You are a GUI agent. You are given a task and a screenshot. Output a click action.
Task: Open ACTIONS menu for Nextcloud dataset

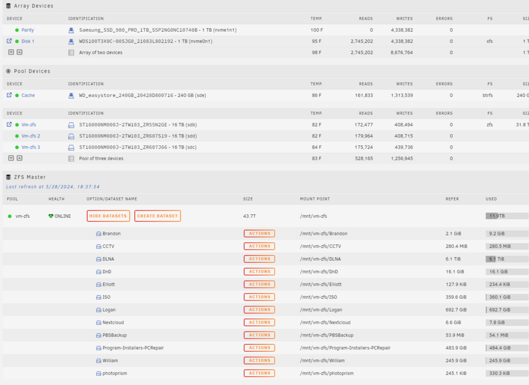tap(259, 322)
